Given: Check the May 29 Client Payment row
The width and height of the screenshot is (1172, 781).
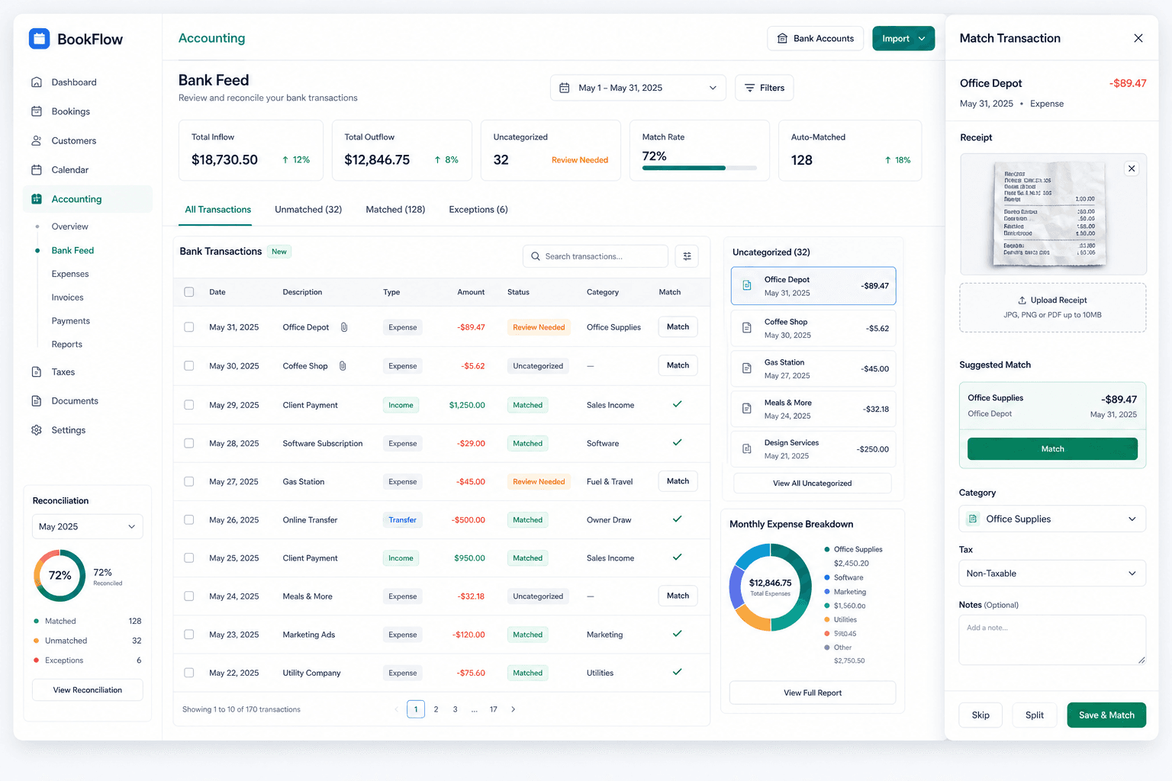Looking at the screenshot, I should (x=189, y=405).
